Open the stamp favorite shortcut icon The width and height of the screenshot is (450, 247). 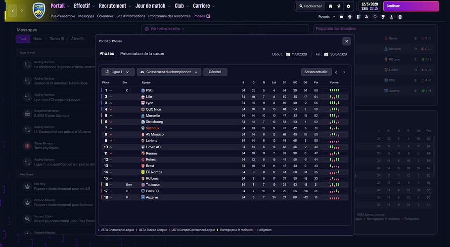click(392, 17)
